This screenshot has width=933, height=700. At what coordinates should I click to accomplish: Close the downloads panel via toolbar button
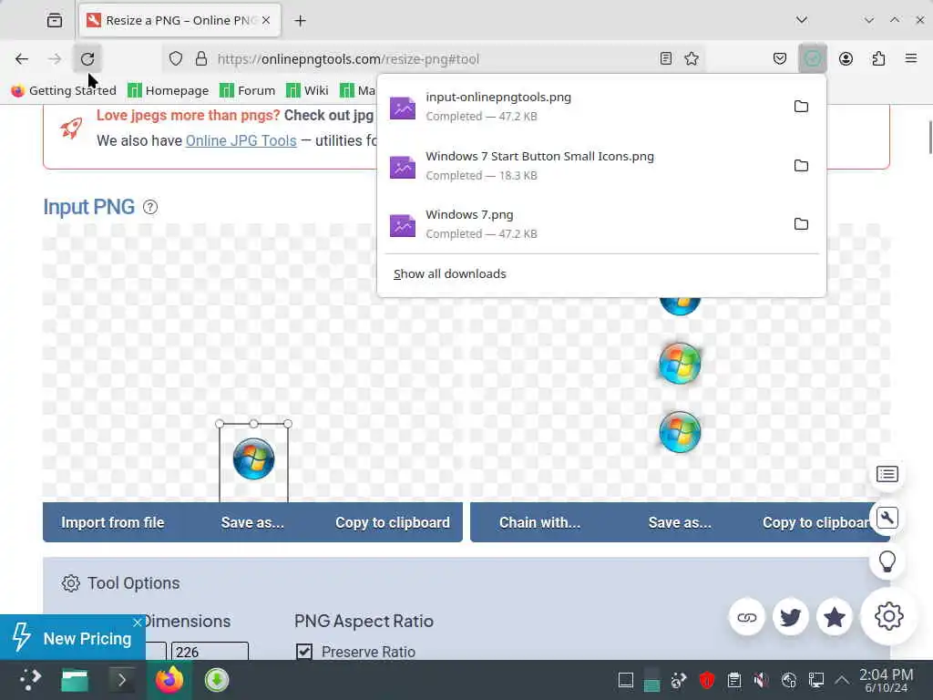coord(813,58)
